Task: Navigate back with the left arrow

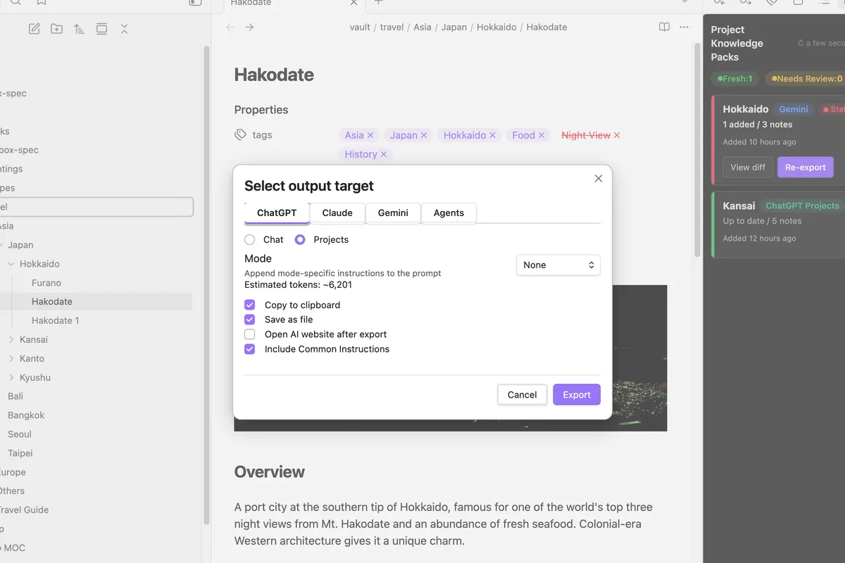Action: (230, 27)
